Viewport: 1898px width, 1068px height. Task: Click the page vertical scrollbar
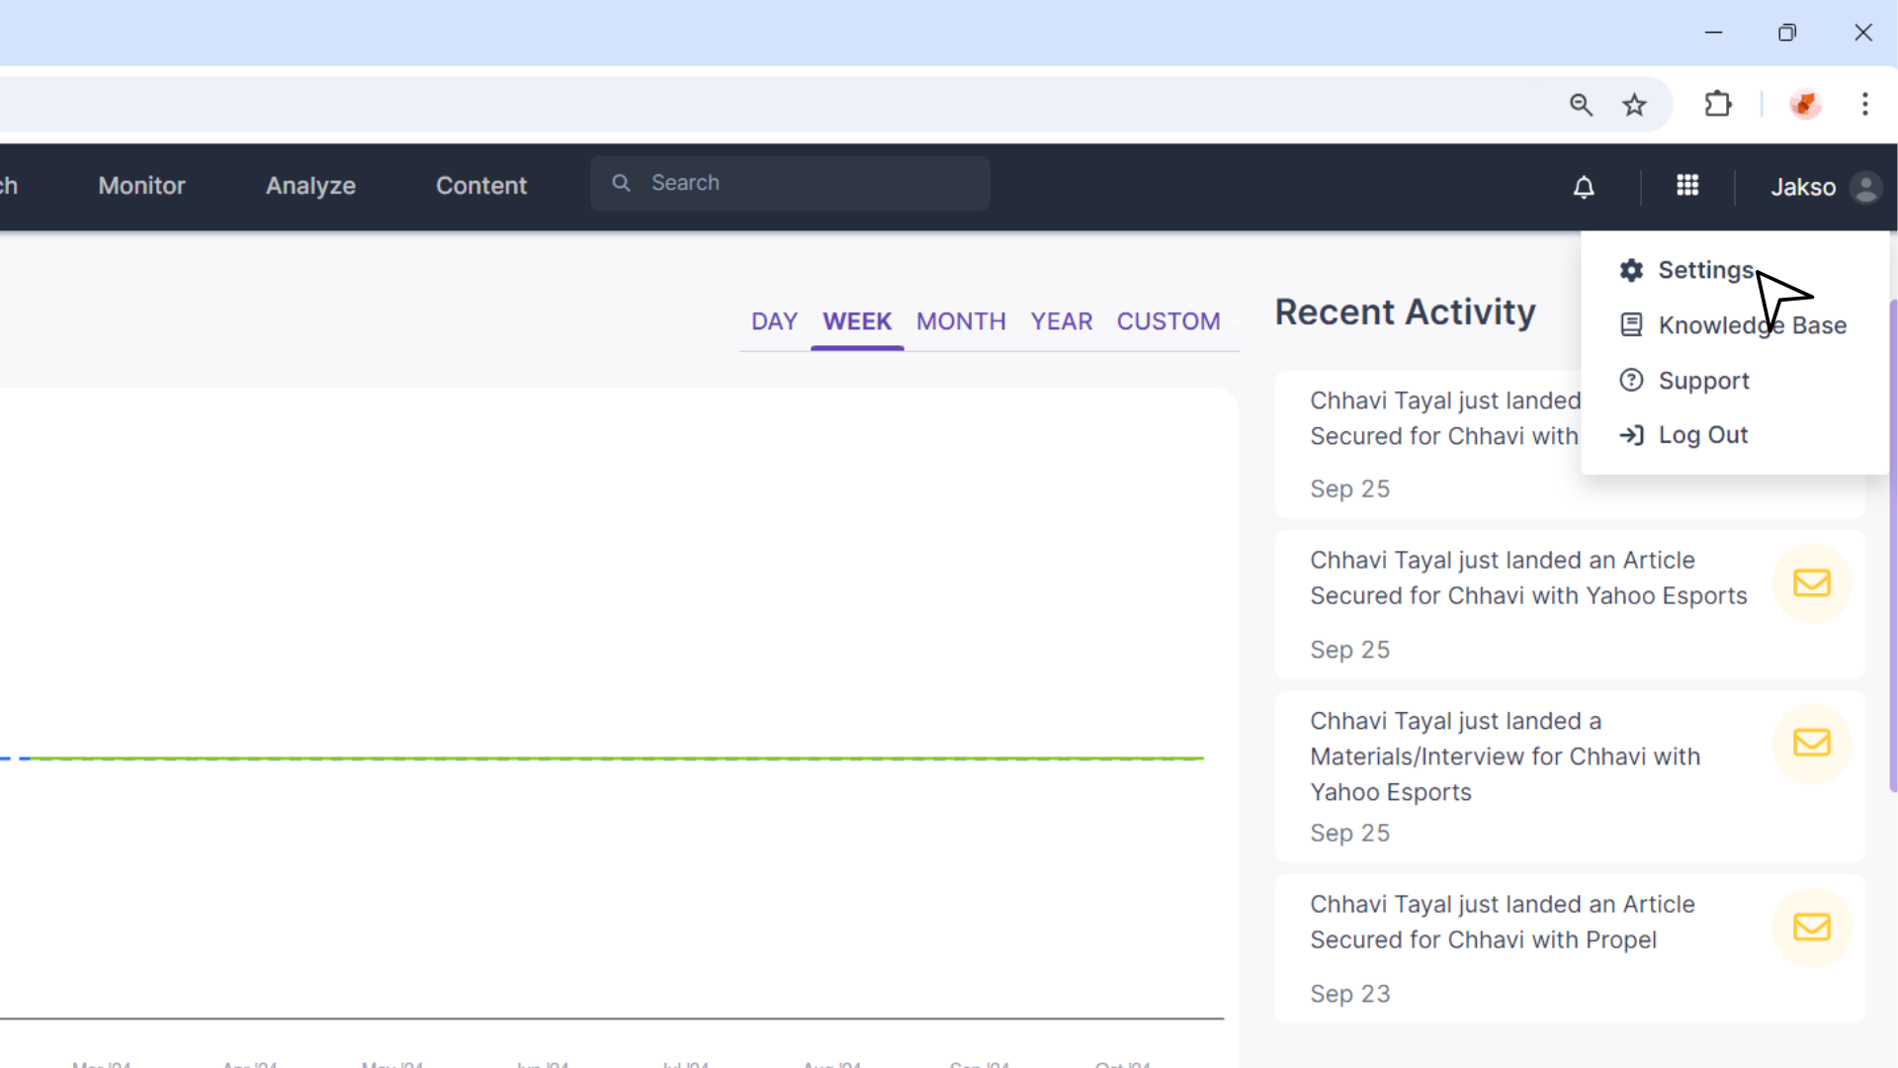coord(1893,545)
